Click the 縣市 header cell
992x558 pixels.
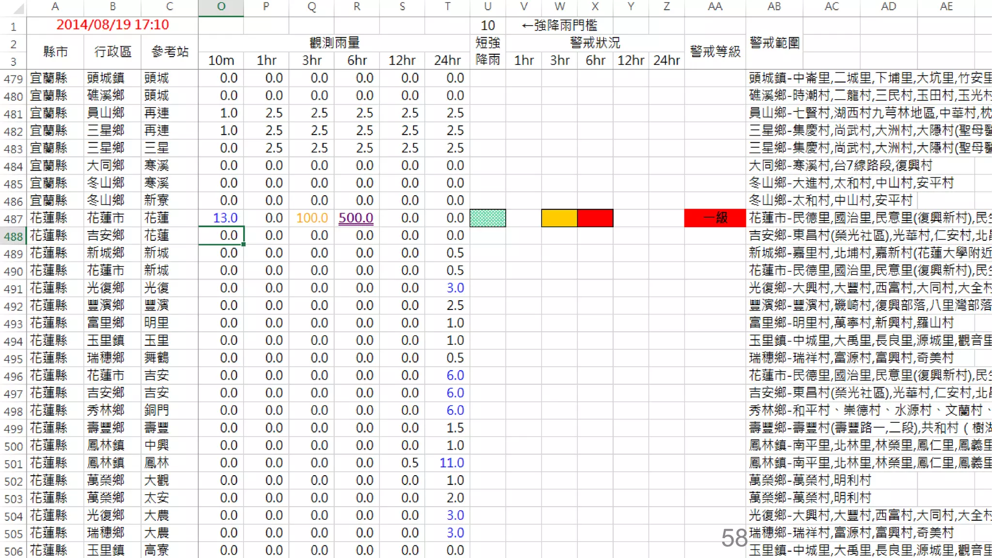point(55,51)
